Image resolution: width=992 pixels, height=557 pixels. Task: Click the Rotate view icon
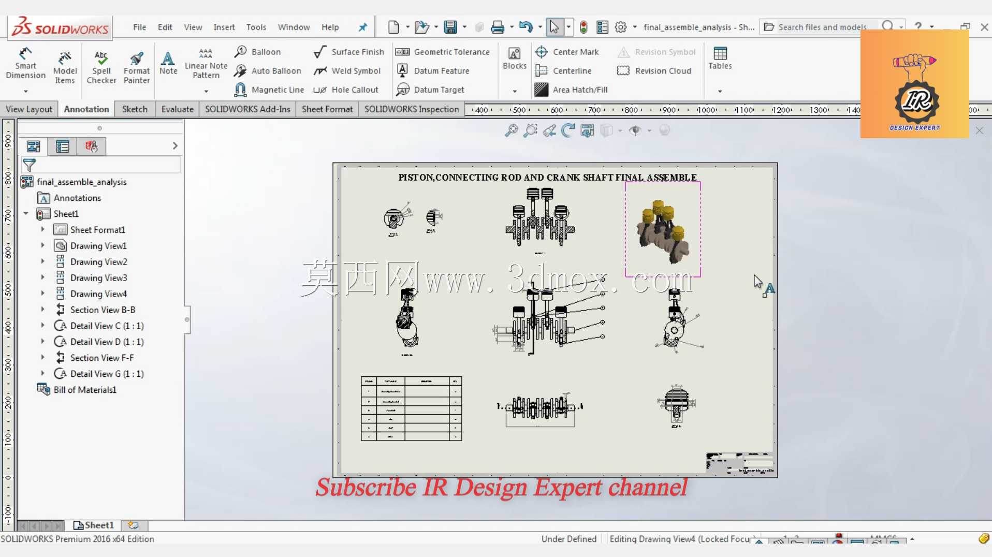click(x=568, y=130)
